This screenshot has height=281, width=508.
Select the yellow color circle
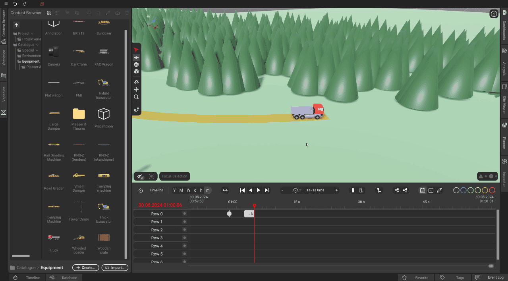point(478,191)
